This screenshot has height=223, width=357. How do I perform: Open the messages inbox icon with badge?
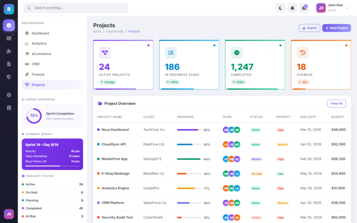pyautogui.click(x=304, y=8)
